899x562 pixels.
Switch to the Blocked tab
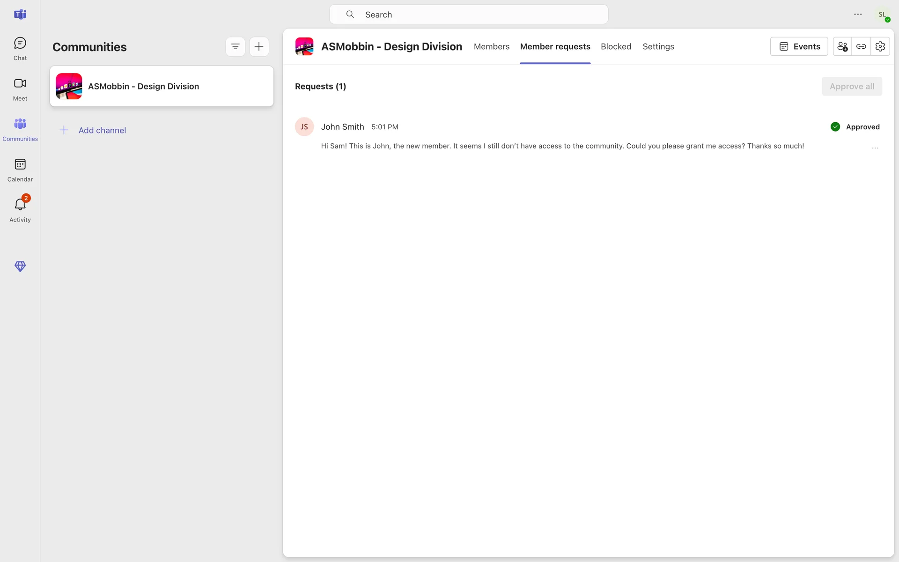pyautogui.click(x=616, y=47)
